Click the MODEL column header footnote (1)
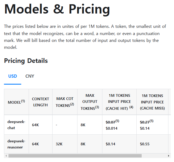174x162 pixels. [23, 101]
